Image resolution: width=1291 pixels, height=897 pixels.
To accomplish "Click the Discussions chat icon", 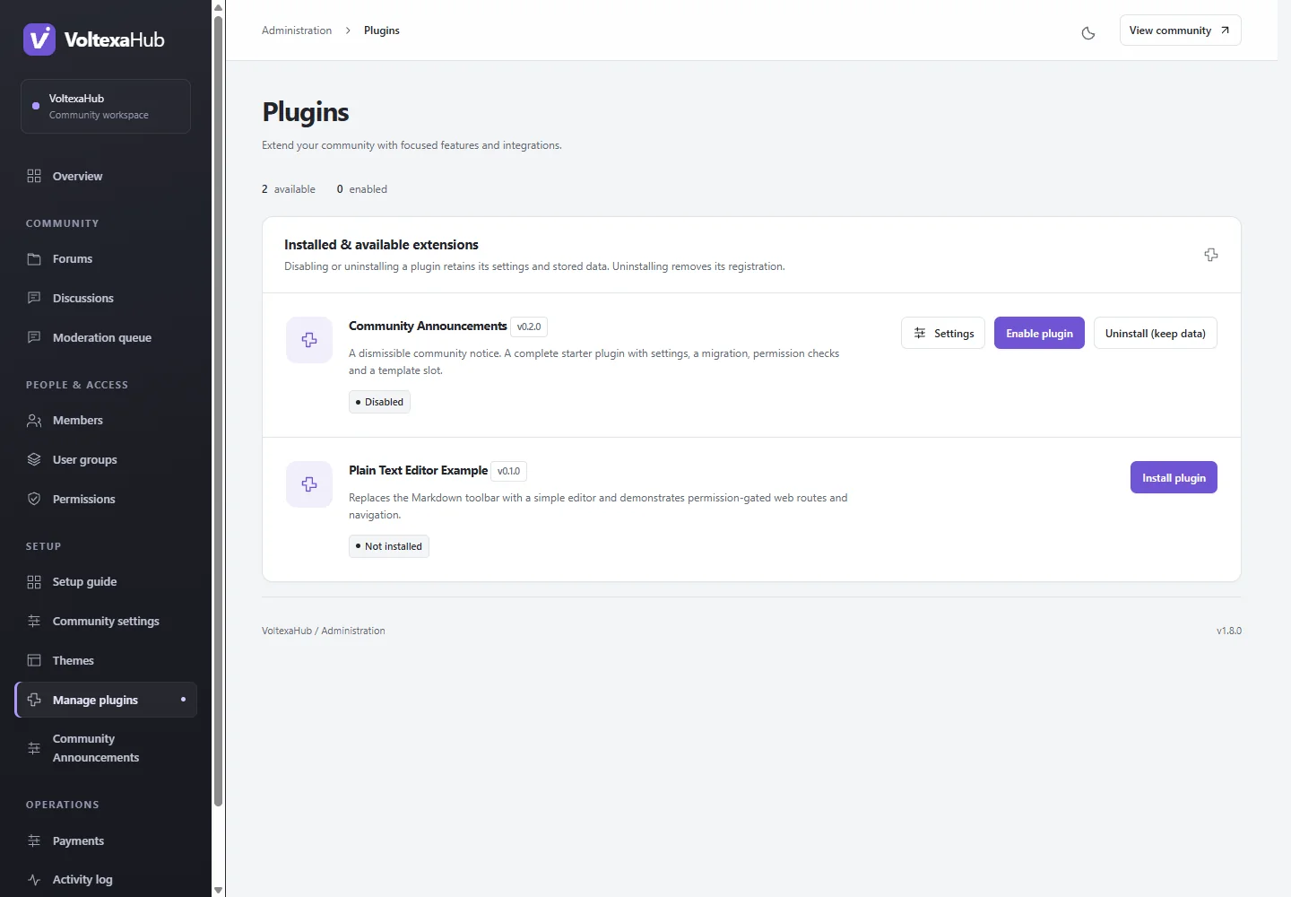I will (x=34, y=298).
